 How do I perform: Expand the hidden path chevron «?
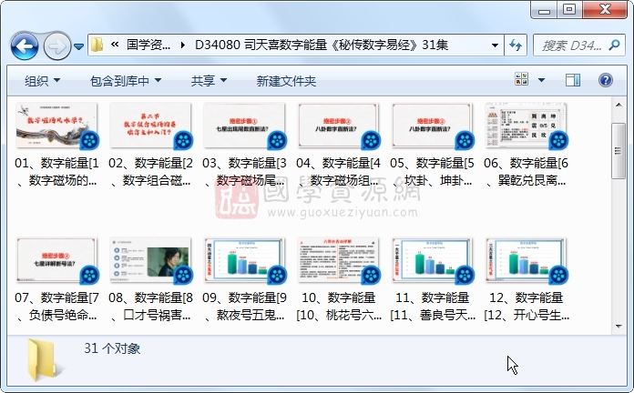pos(115,45)
